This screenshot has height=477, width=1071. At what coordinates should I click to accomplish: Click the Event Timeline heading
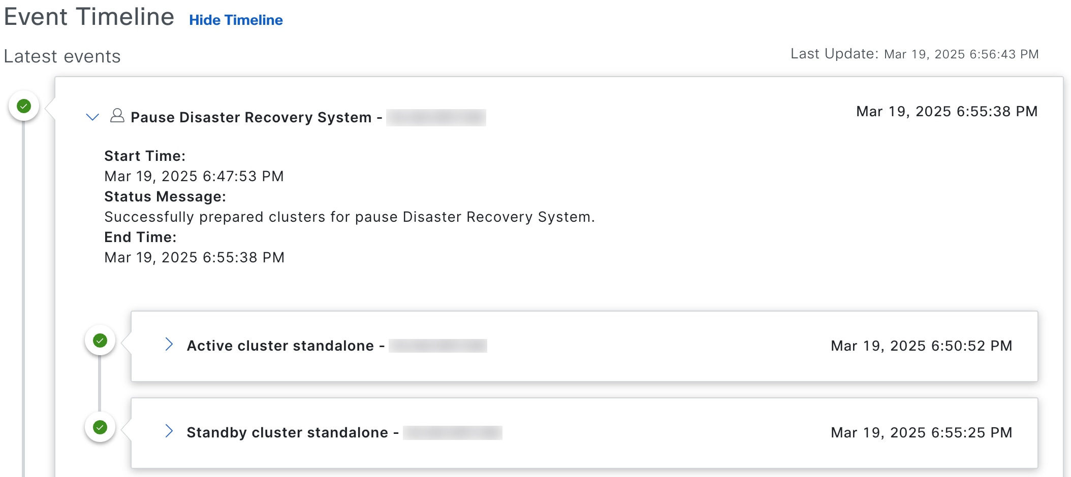click(x=89, y=17)
